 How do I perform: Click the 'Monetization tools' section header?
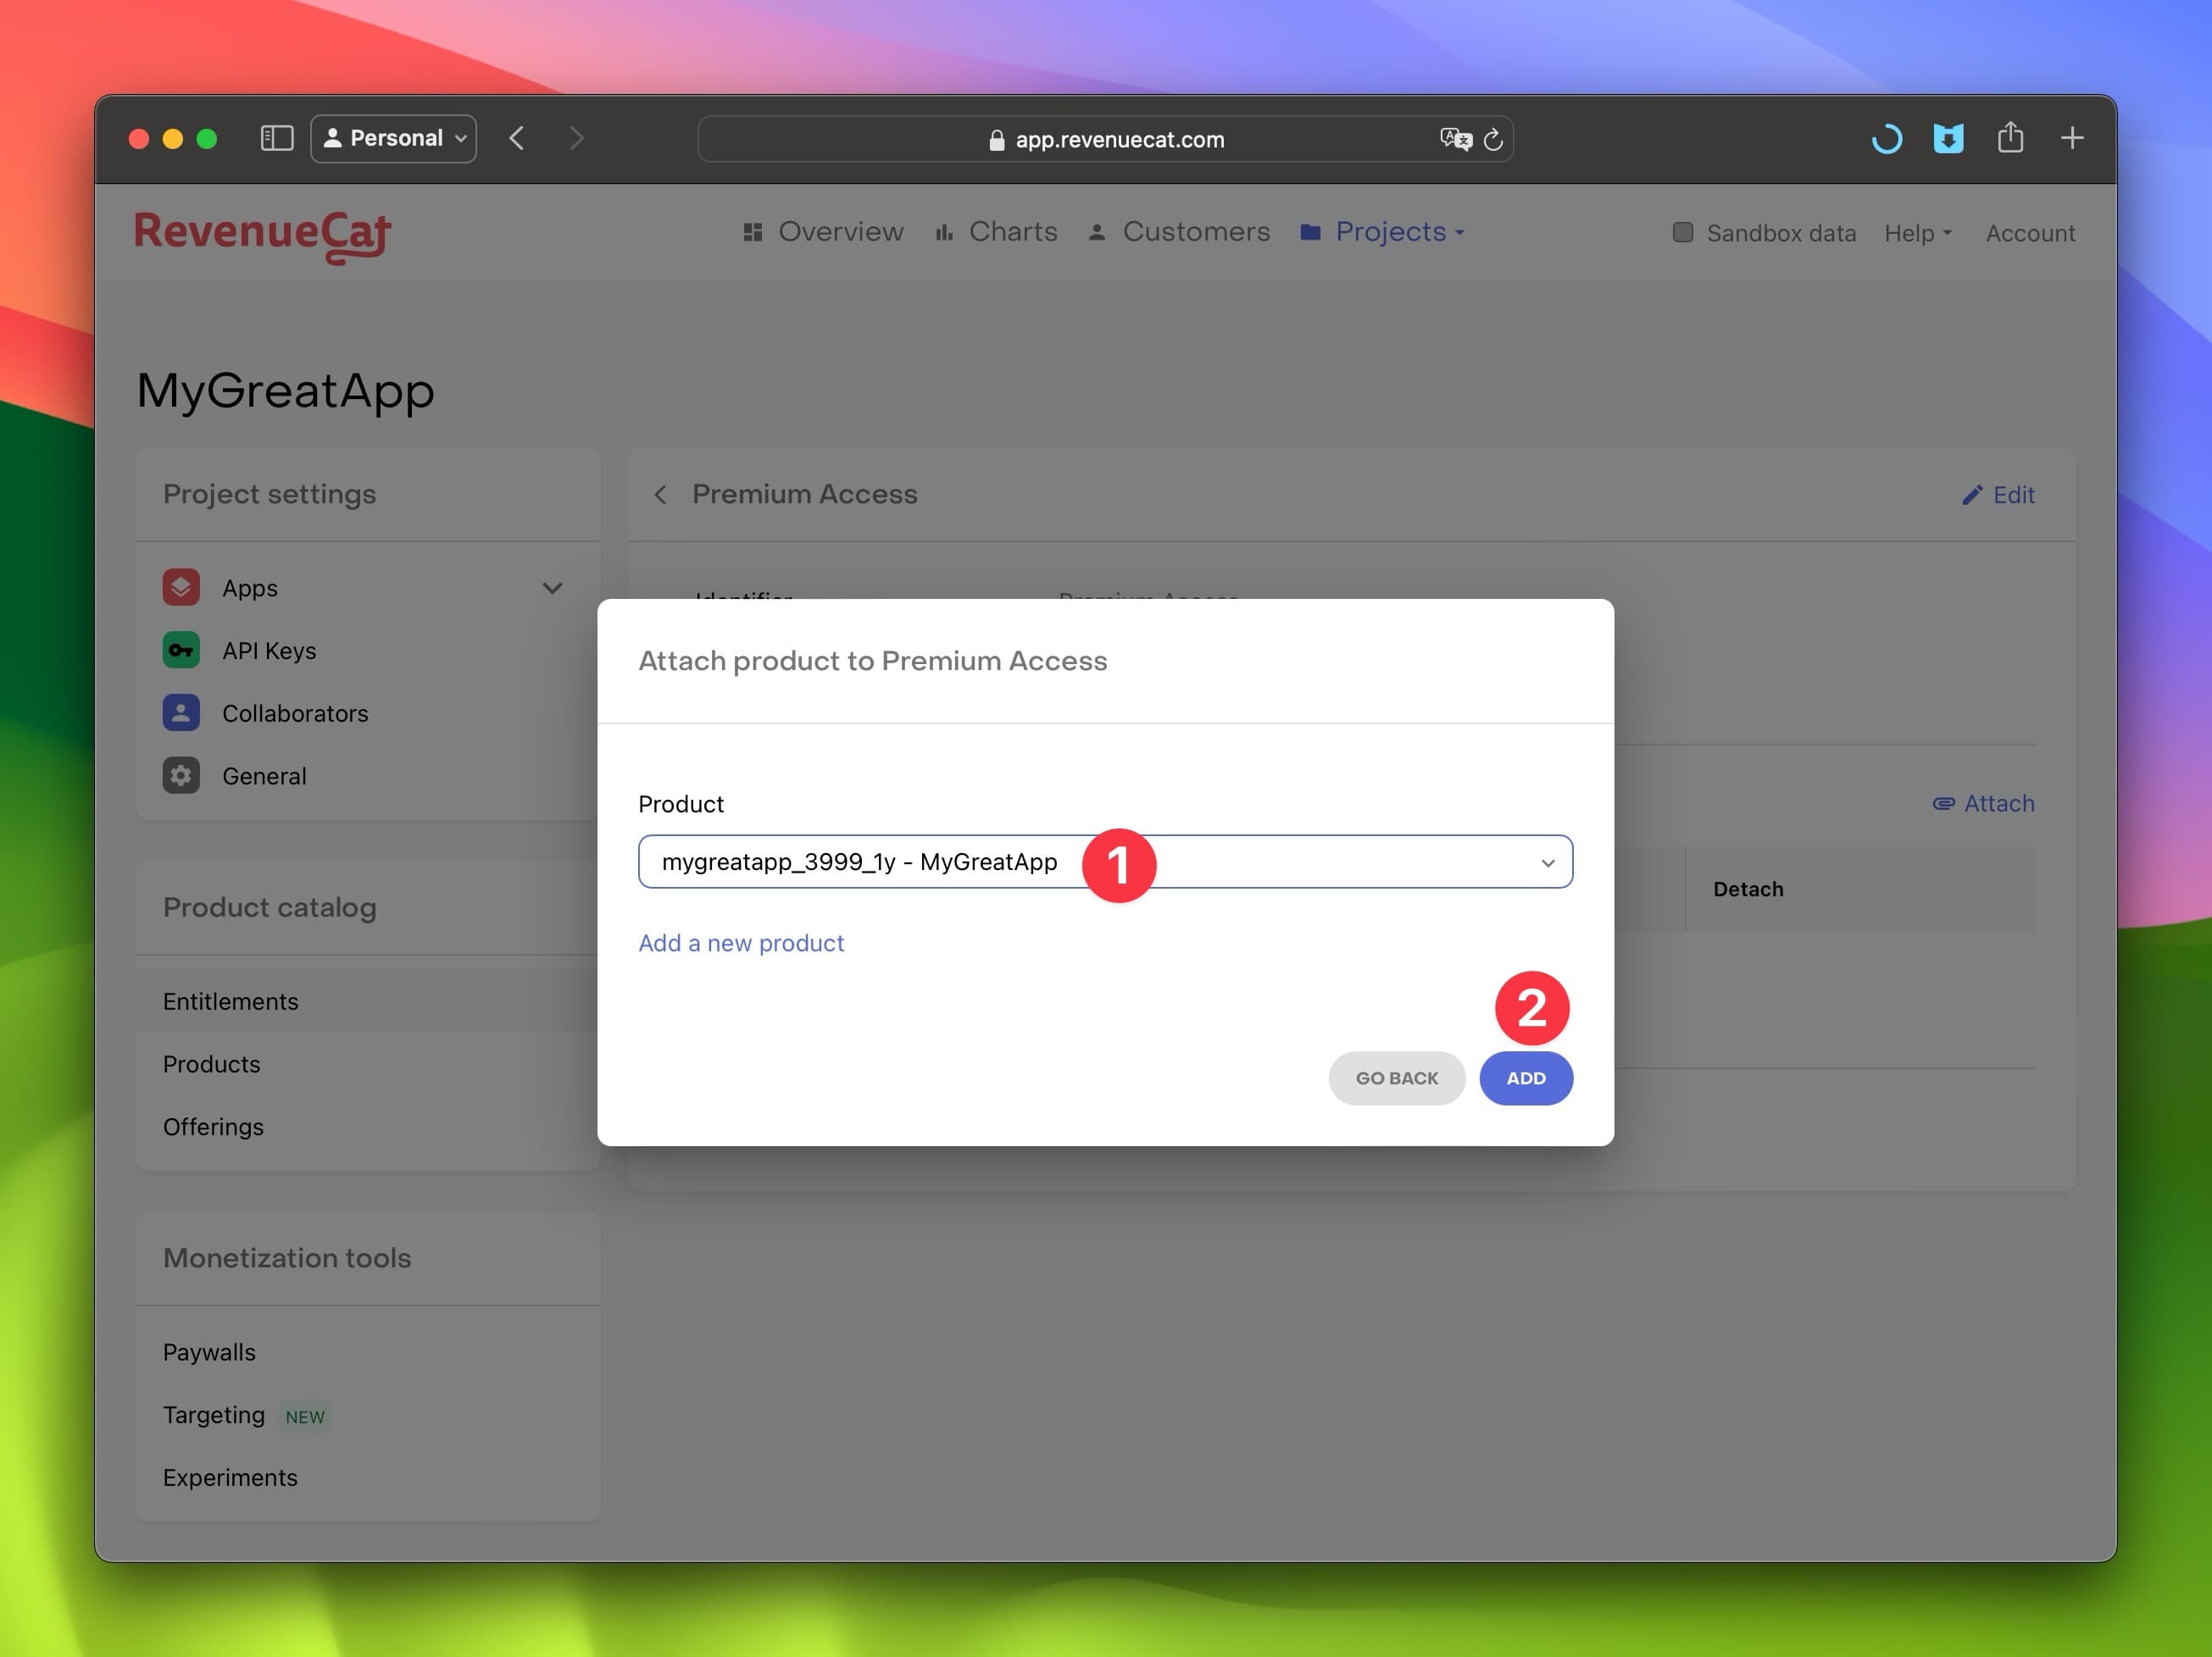point(287,1257)
